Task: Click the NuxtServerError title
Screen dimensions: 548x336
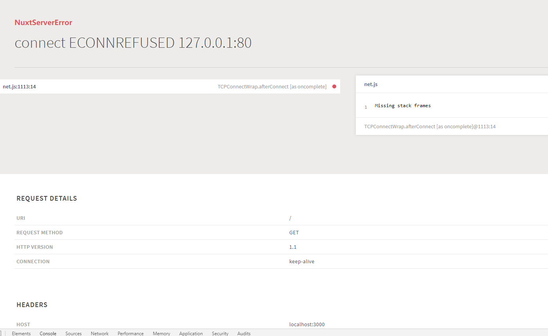Action: click(43, 23)
